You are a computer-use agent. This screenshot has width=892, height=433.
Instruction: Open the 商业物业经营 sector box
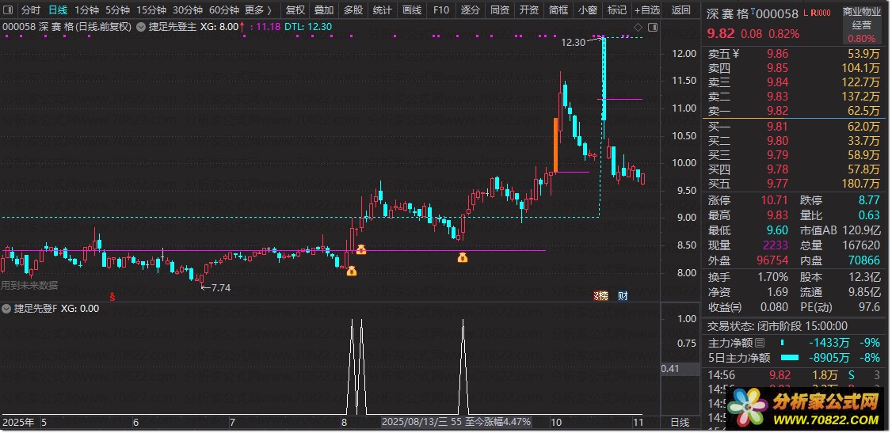(x=861, y=25)
